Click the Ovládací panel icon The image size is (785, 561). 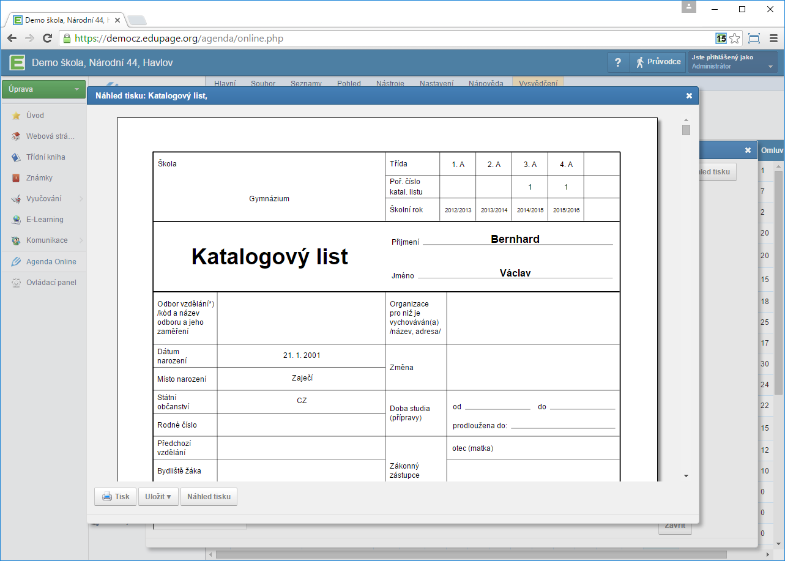tap(17, 283)
